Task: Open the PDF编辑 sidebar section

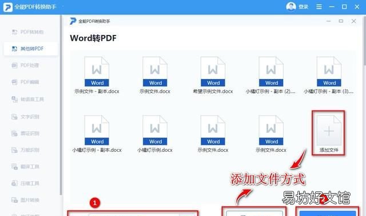Action: point(25,82)
